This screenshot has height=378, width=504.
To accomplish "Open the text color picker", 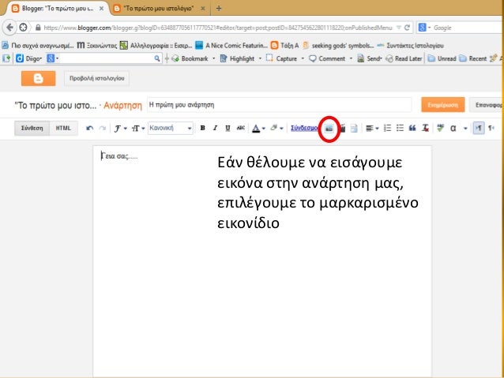I will [x=258, y=128].
